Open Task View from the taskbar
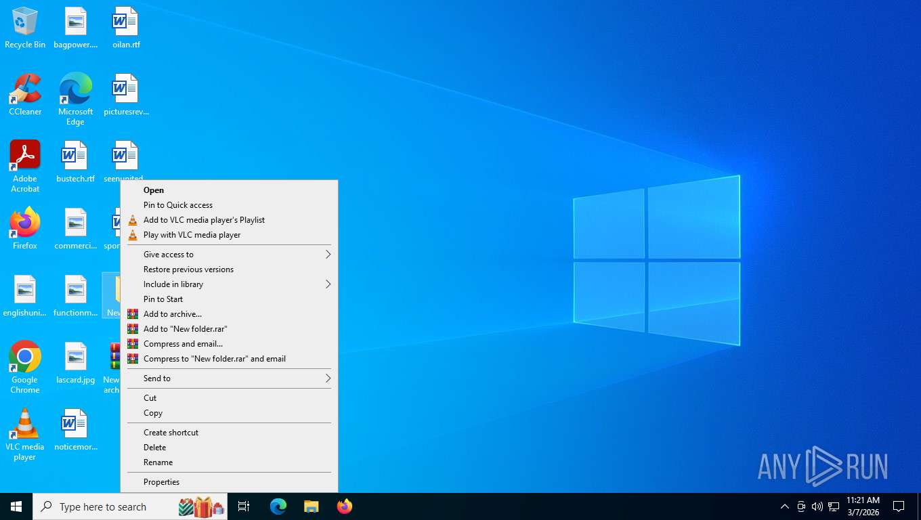 coord(244,506)
